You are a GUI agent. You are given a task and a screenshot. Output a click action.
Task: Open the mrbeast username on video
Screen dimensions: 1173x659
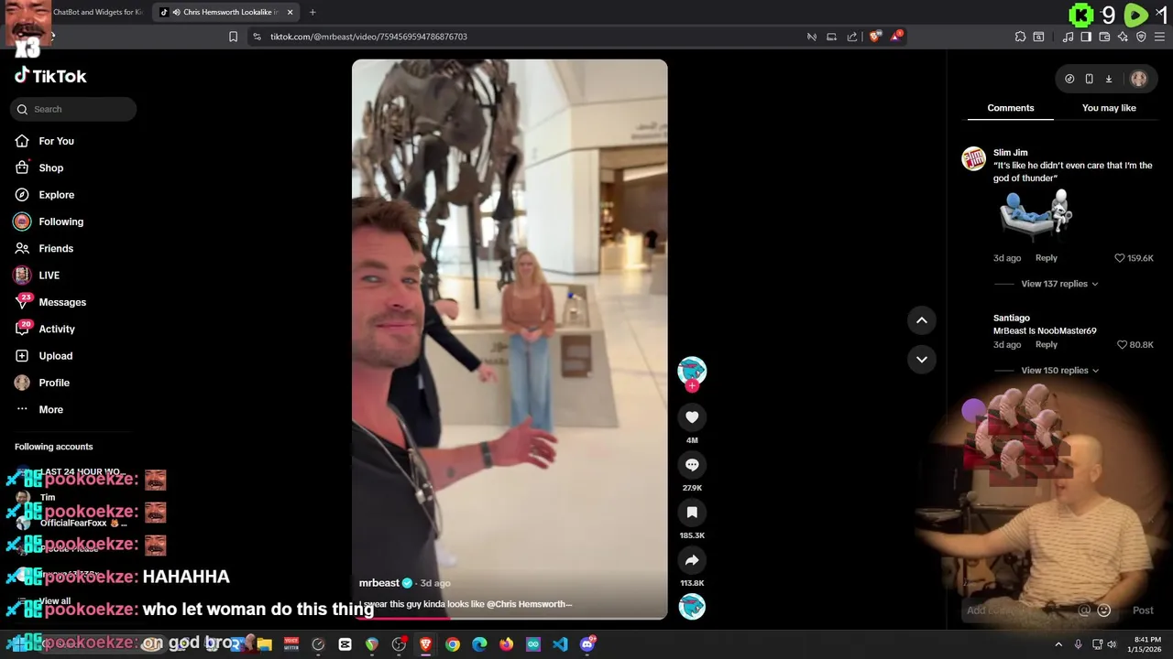coord(379,583)
